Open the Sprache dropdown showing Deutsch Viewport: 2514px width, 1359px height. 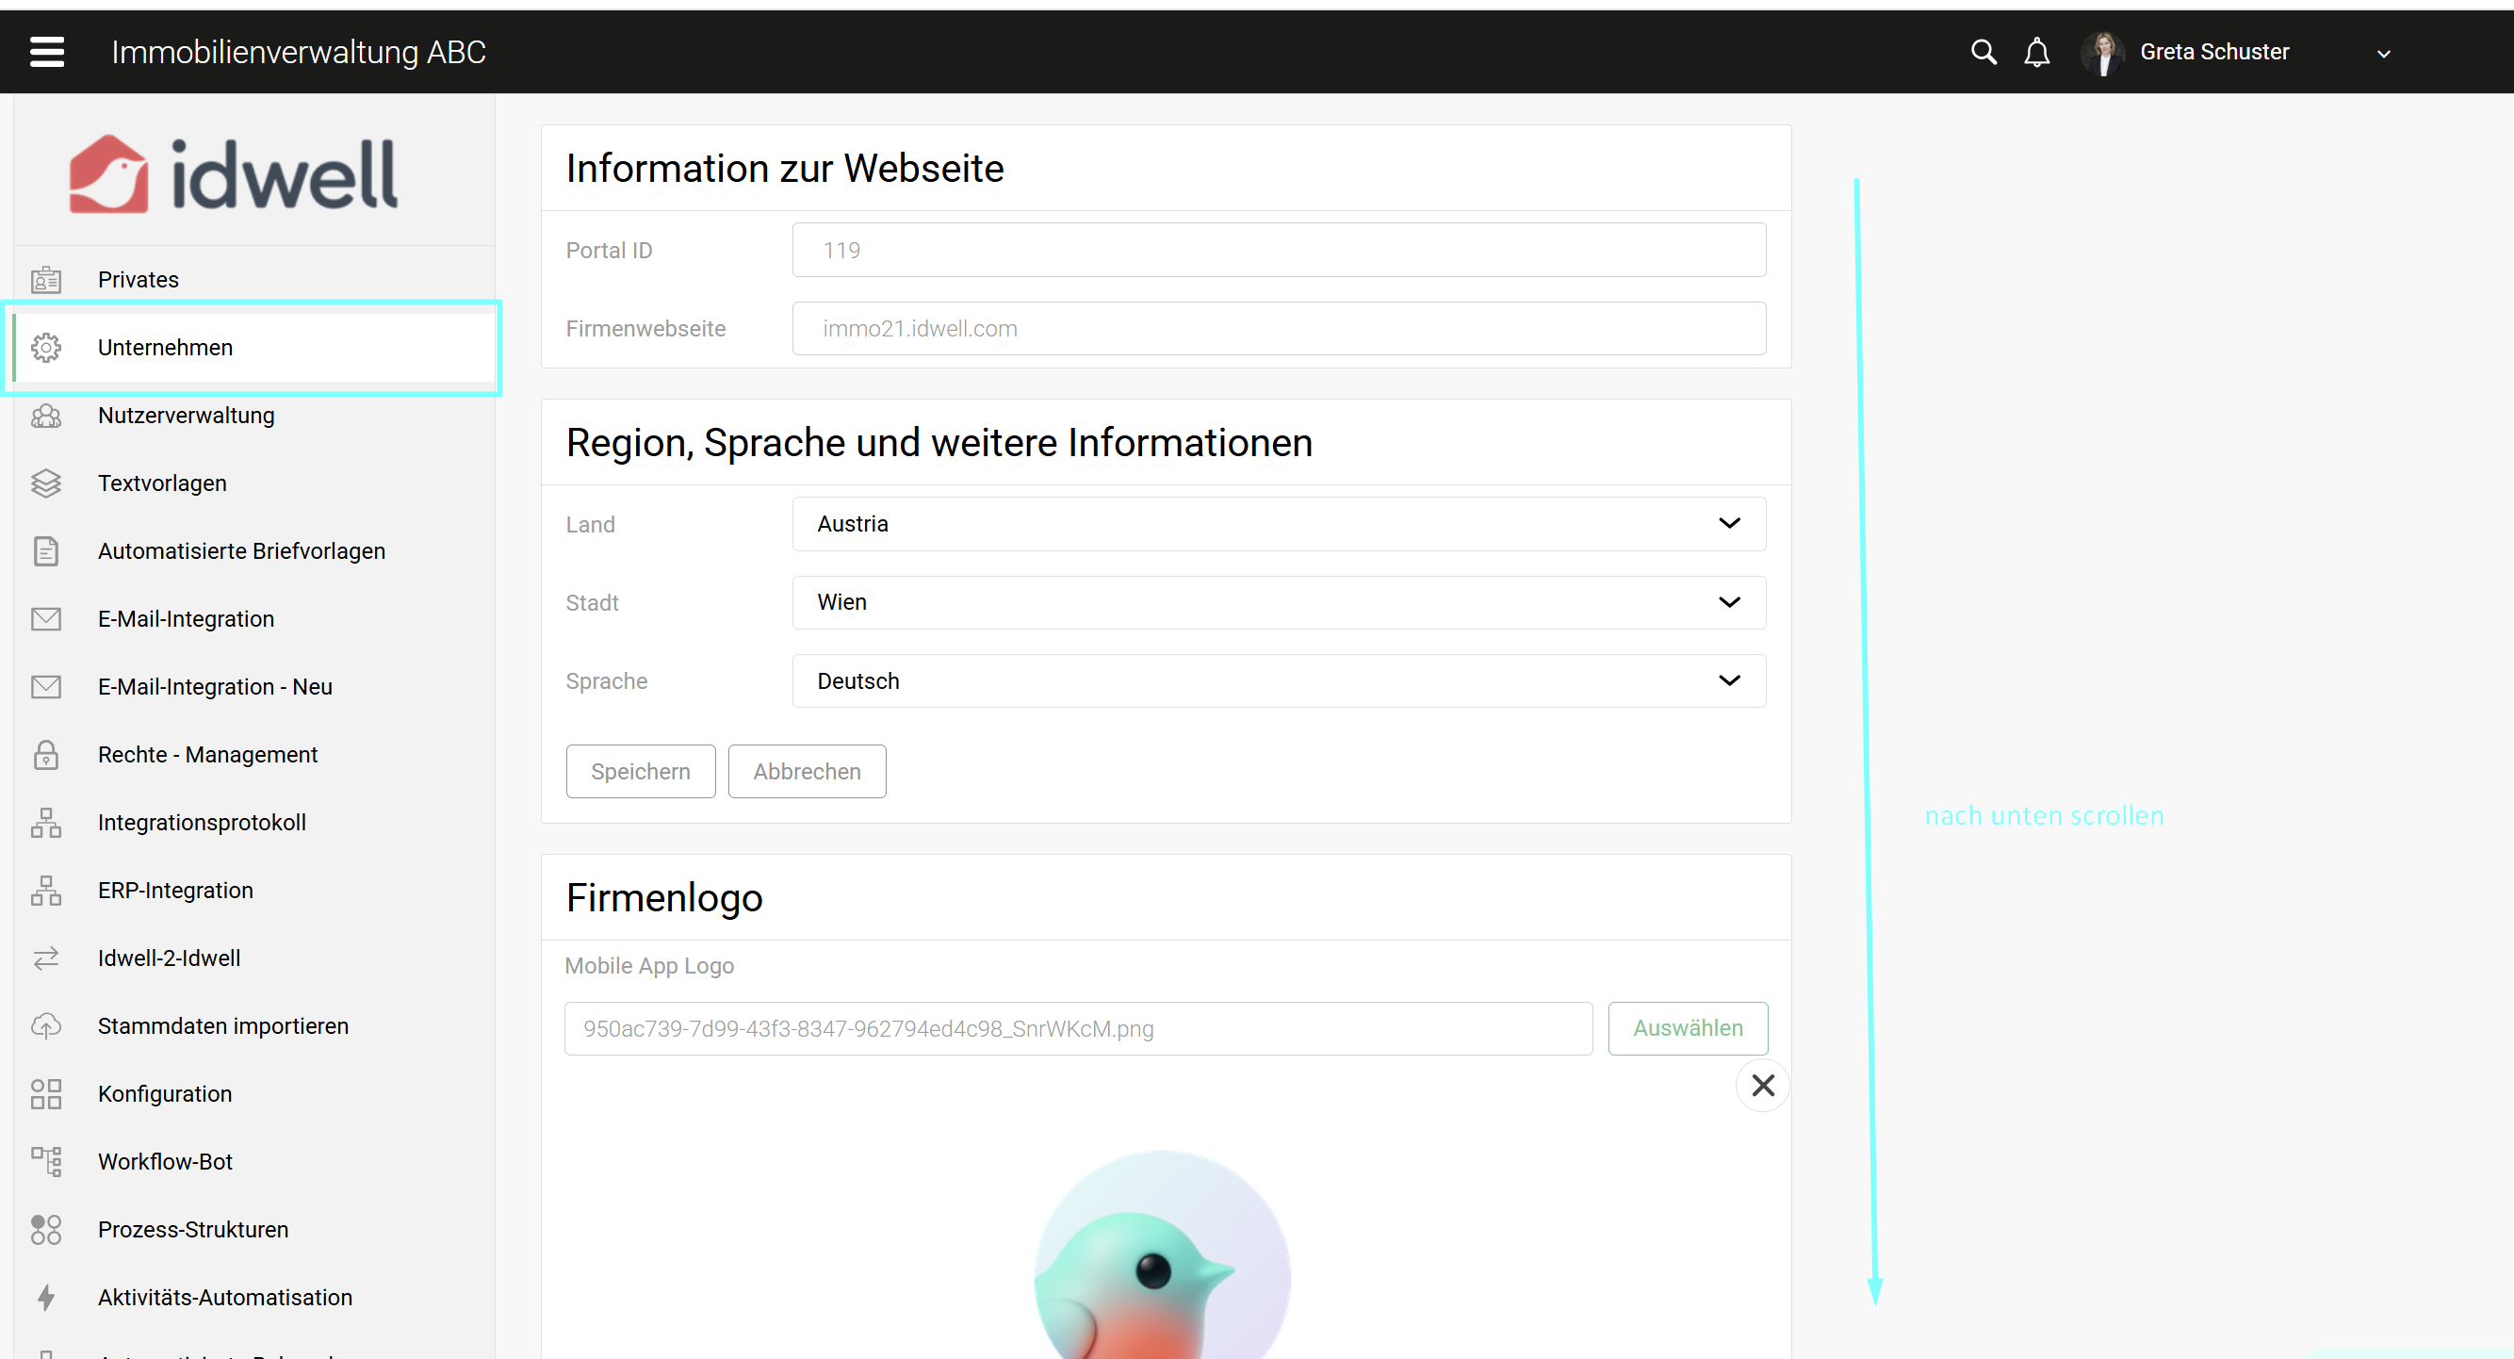[x=1279, y=680]
